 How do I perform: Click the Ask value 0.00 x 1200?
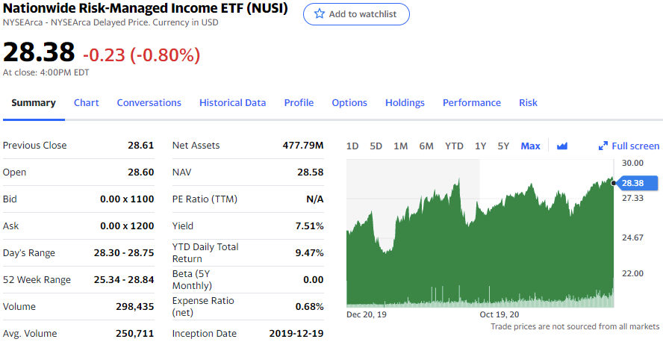point(127,226)
